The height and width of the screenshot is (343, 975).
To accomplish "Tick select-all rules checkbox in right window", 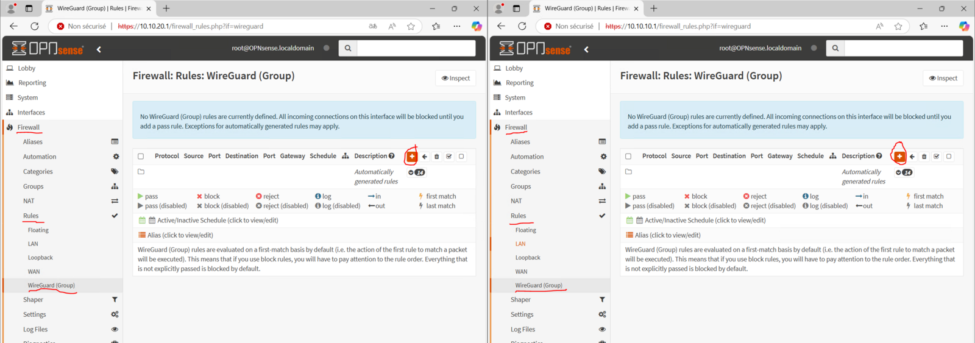I will [628, 157].
